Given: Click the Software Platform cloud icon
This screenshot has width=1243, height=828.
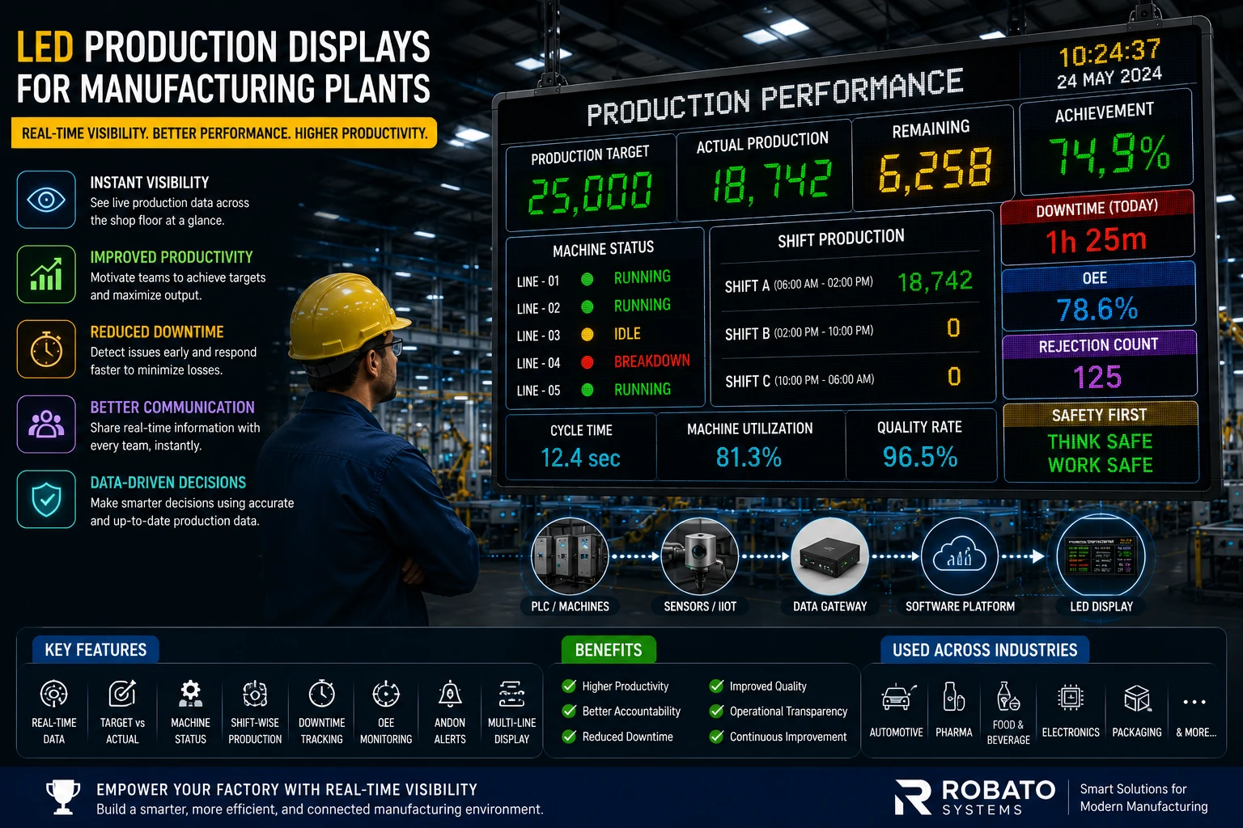Looking at the screenshot, I should [x=960, y=557].
